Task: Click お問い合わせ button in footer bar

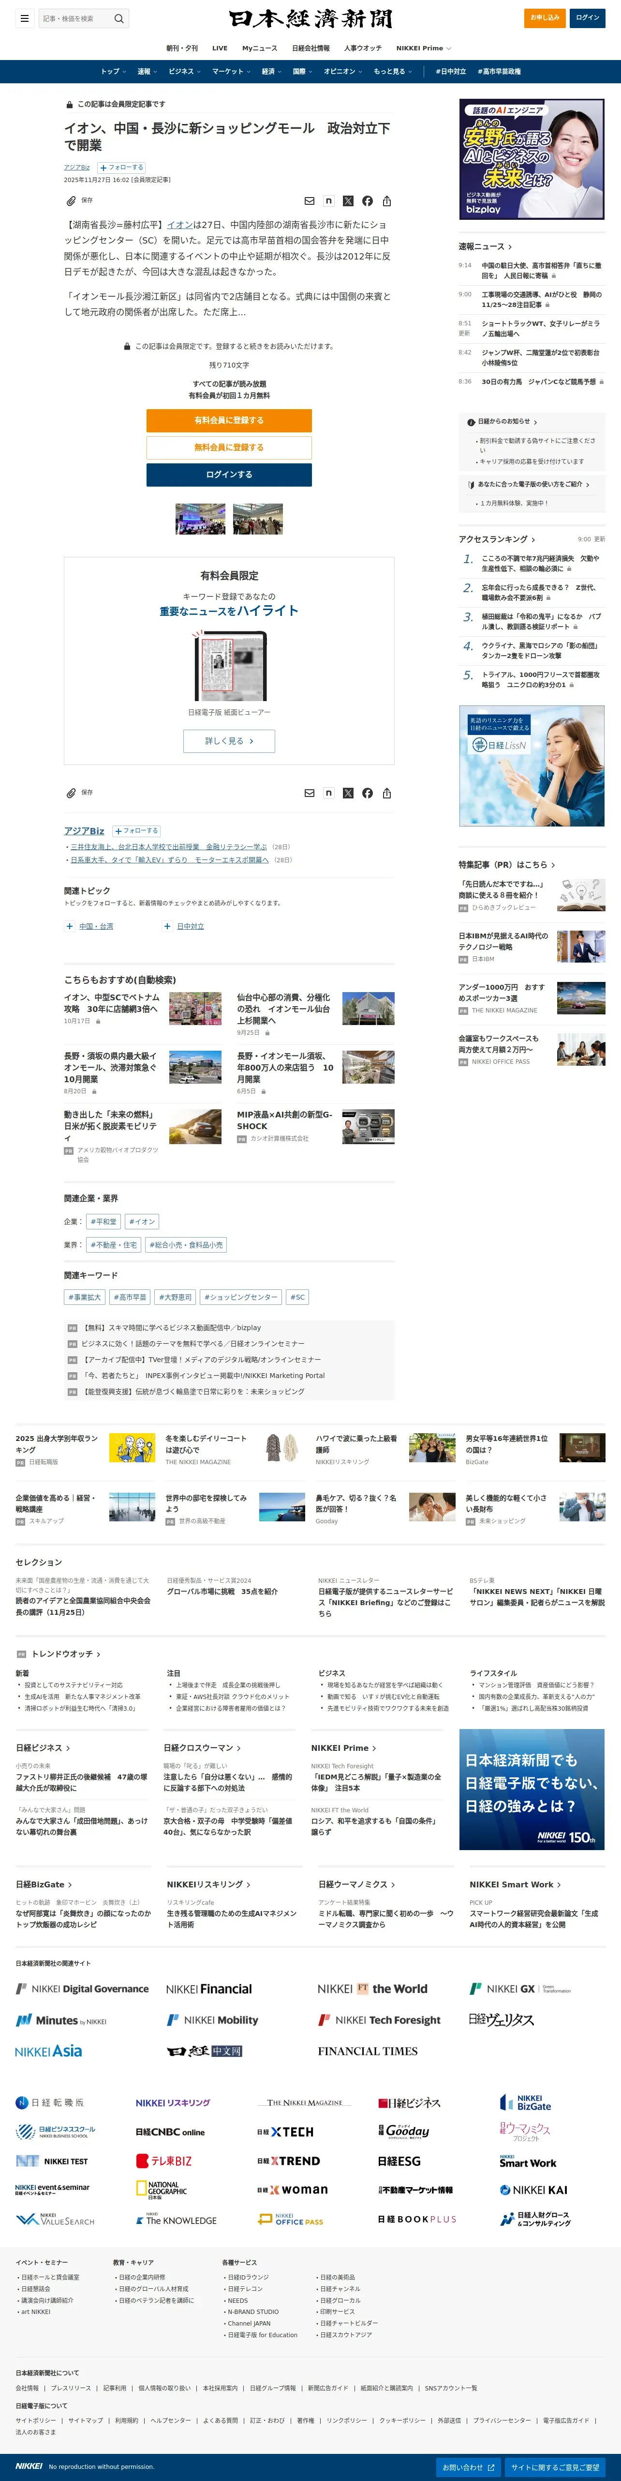Action: 468,2467
